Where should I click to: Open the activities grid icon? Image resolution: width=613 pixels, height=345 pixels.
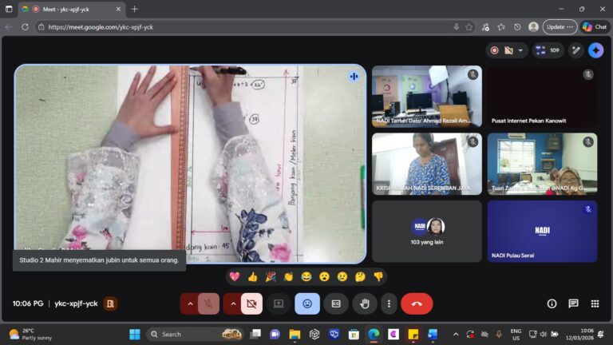click(x=595, y=303)
